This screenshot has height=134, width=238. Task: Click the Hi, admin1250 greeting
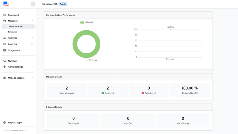click(x=50, y=4)
